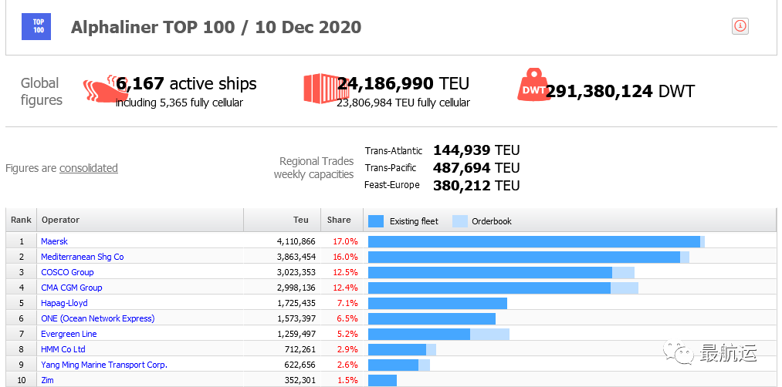Open the consolidated figures link
Viewport: 782px width, 387px height.
tap(89, 168)
